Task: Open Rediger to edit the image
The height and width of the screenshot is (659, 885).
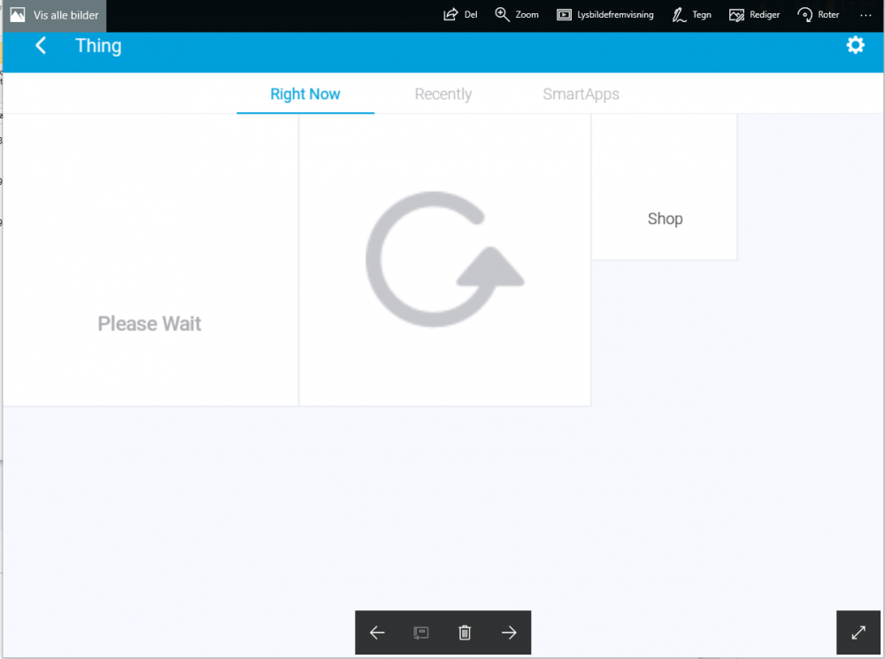Action: pos(736,15)
